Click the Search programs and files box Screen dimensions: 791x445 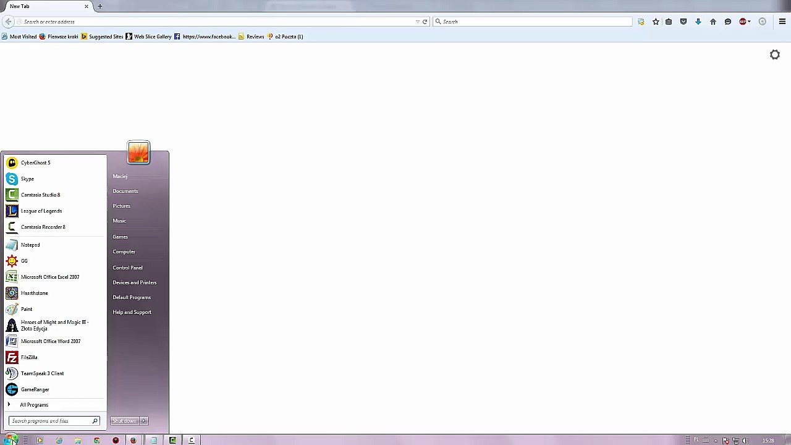point(54,421)
